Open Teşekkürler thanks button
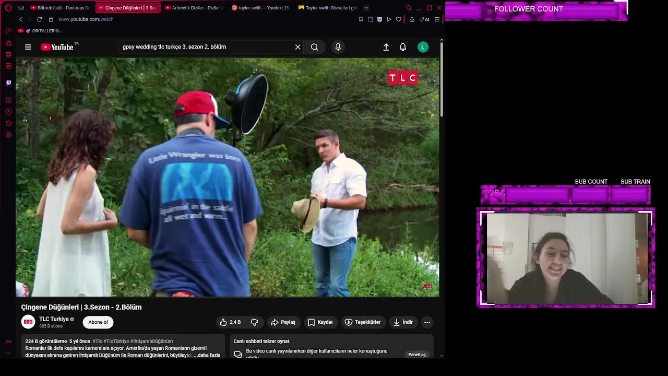The height and width of the screenshot is (376, 668). pyautogui.click(x=363, y=322)
